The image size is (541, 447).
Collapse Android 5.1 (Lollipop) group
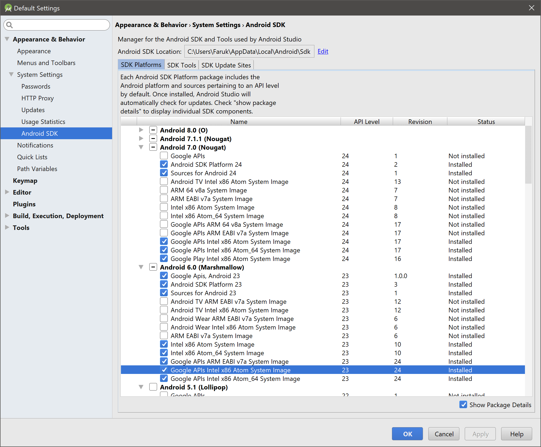pos(141,387)
